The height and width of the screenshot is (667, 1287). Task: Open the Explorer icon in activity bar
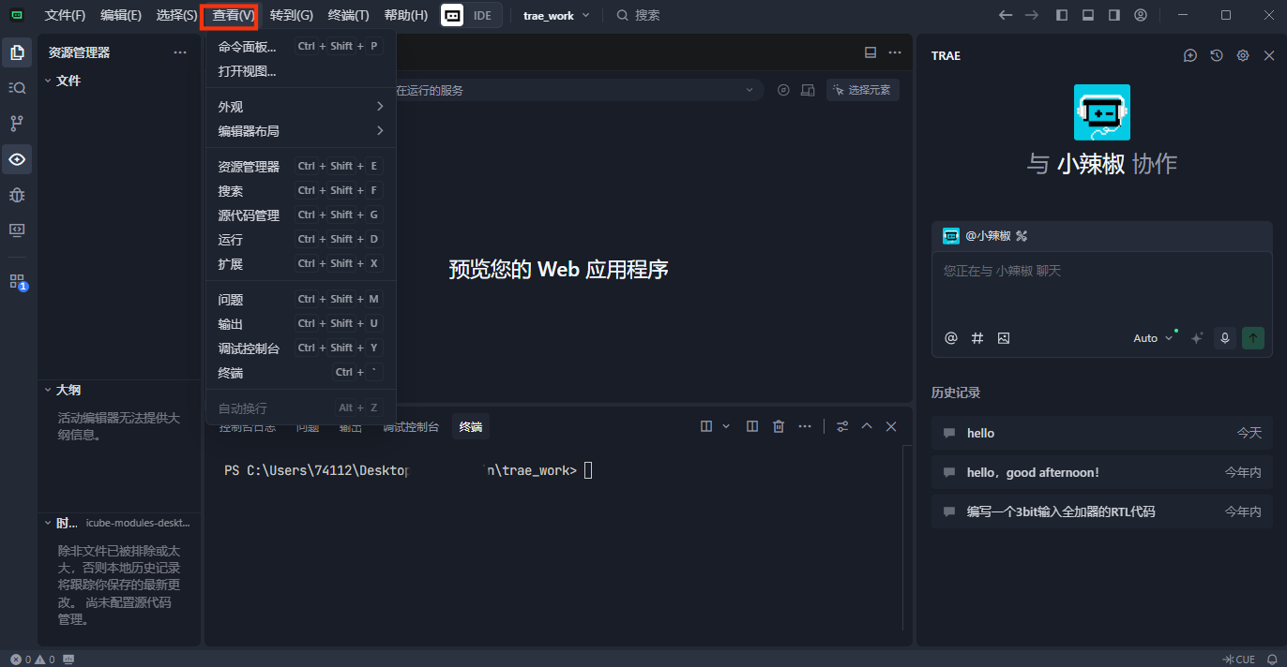(17, 52)
